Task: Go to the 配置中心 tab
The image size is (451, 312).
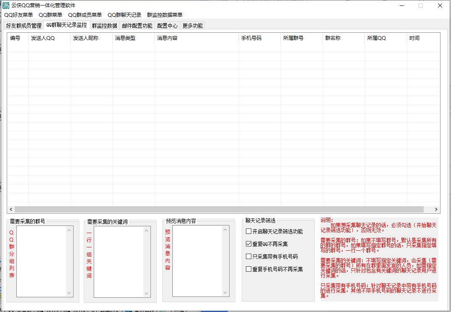Action: tap(167, 26)
